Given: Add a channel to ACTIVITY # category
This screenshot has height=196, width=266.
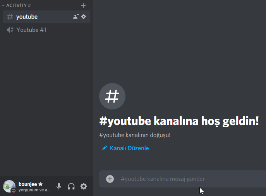Looking at the screenshot, I should point(83,5).
